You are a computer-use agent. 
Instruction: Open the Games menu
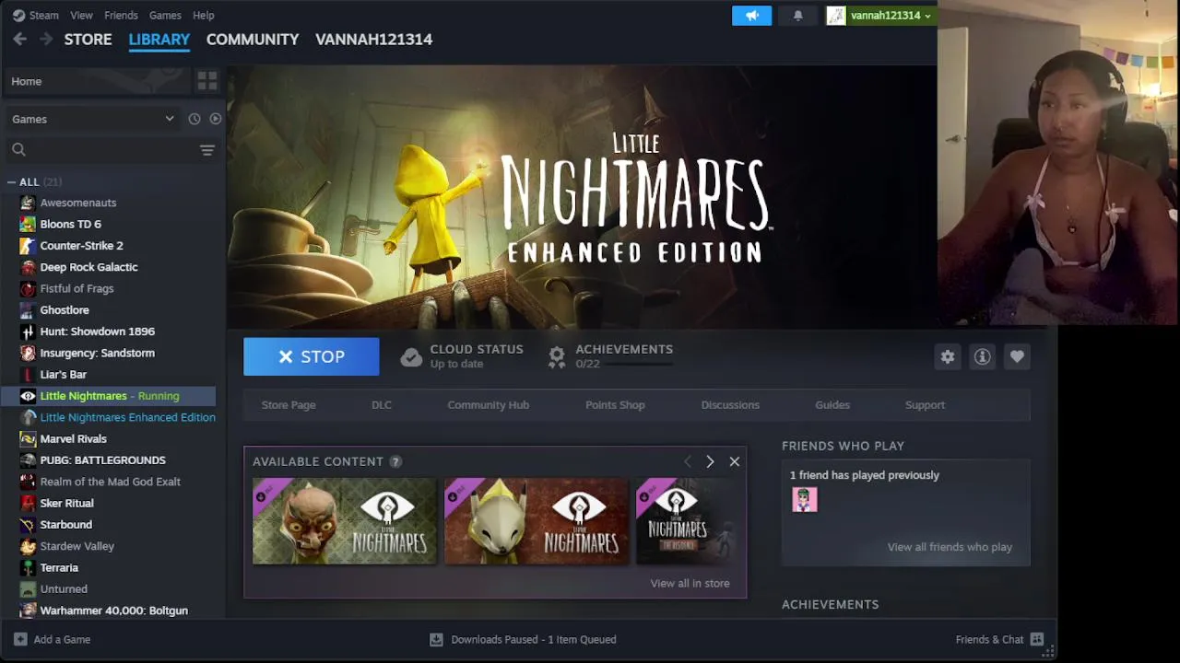(165, 15)
